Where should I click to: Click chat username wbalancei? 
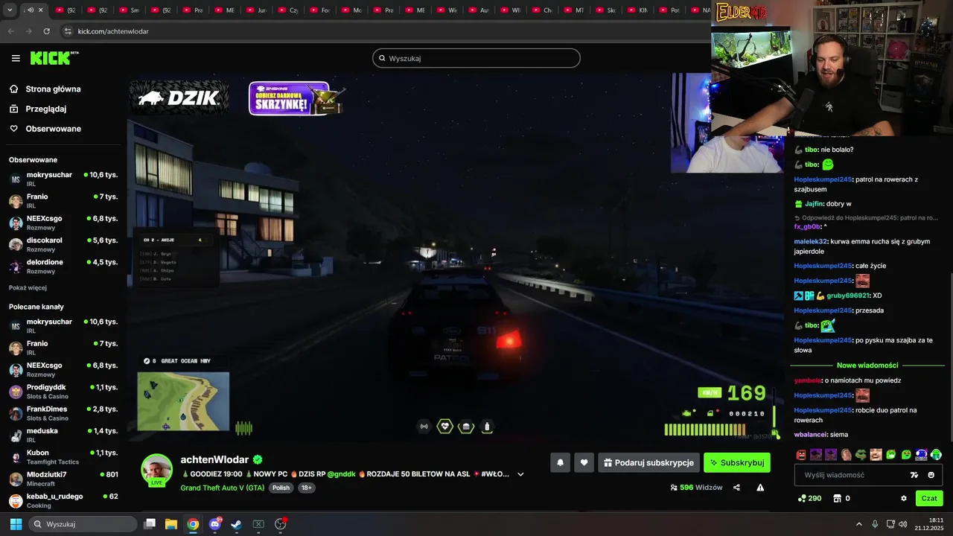pos(810,434)
